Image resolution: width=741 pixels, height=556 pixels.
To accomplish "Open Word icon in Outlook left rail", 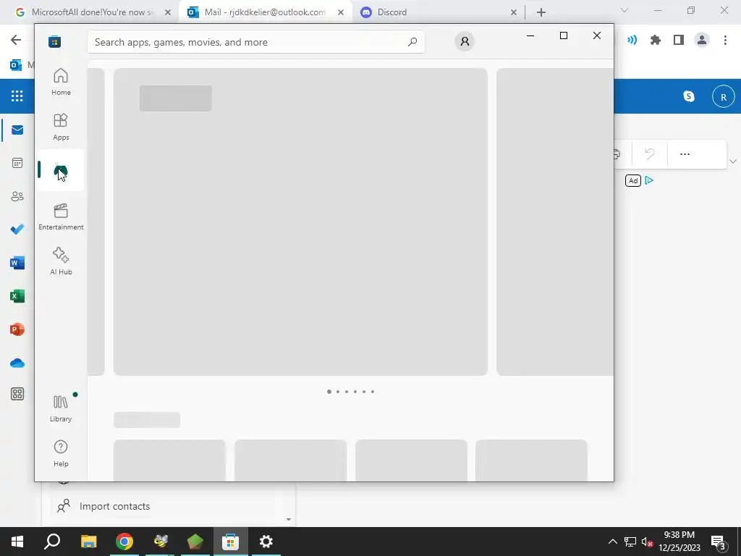I will [17, 263].
